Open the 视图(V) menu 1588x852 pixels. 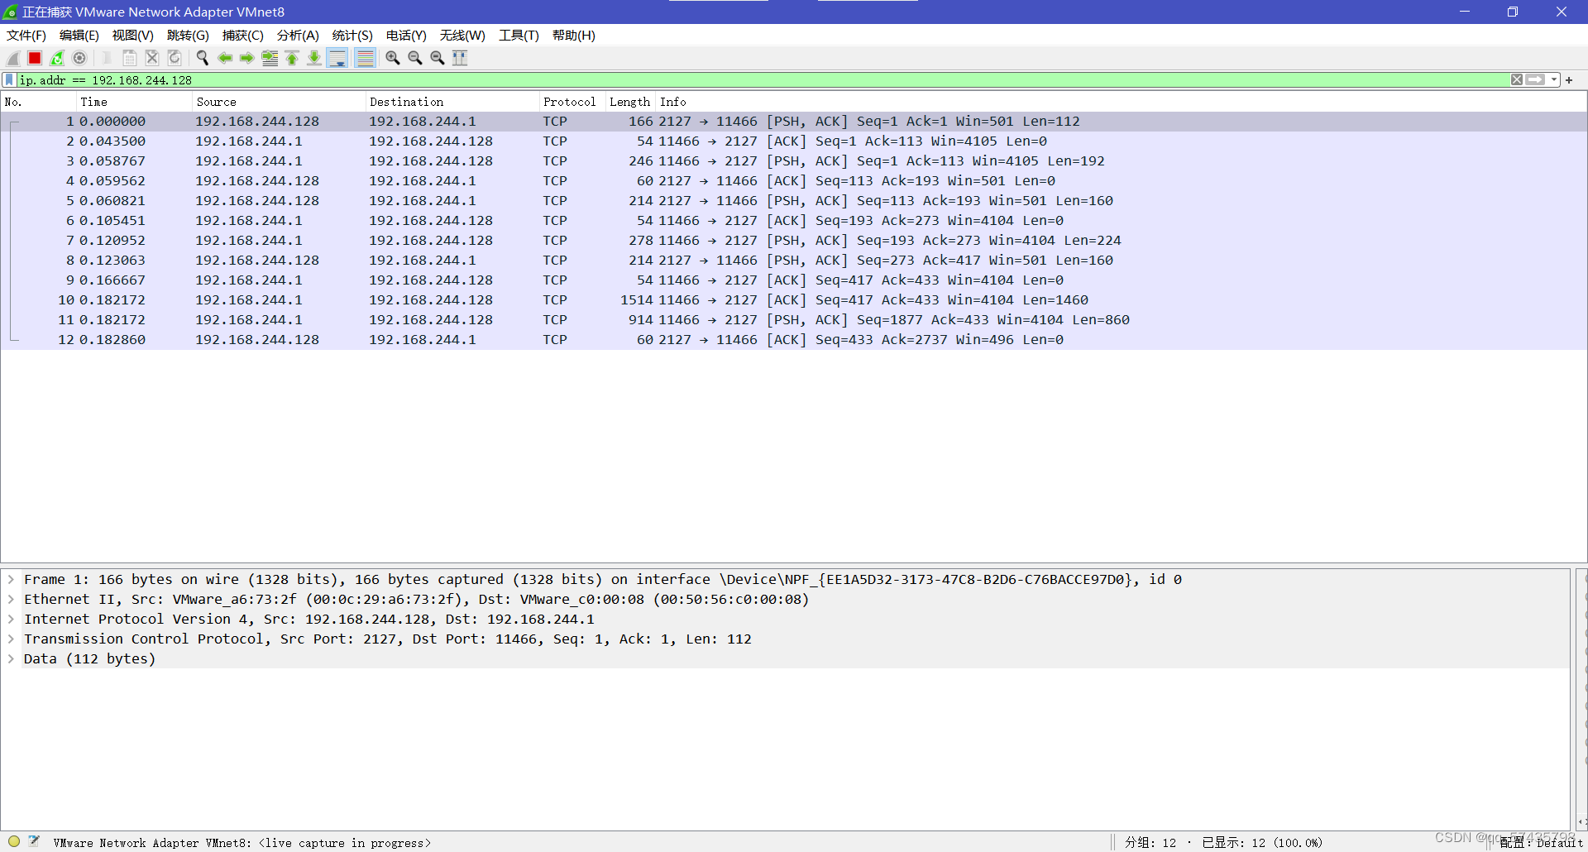[x=133, y=36]
